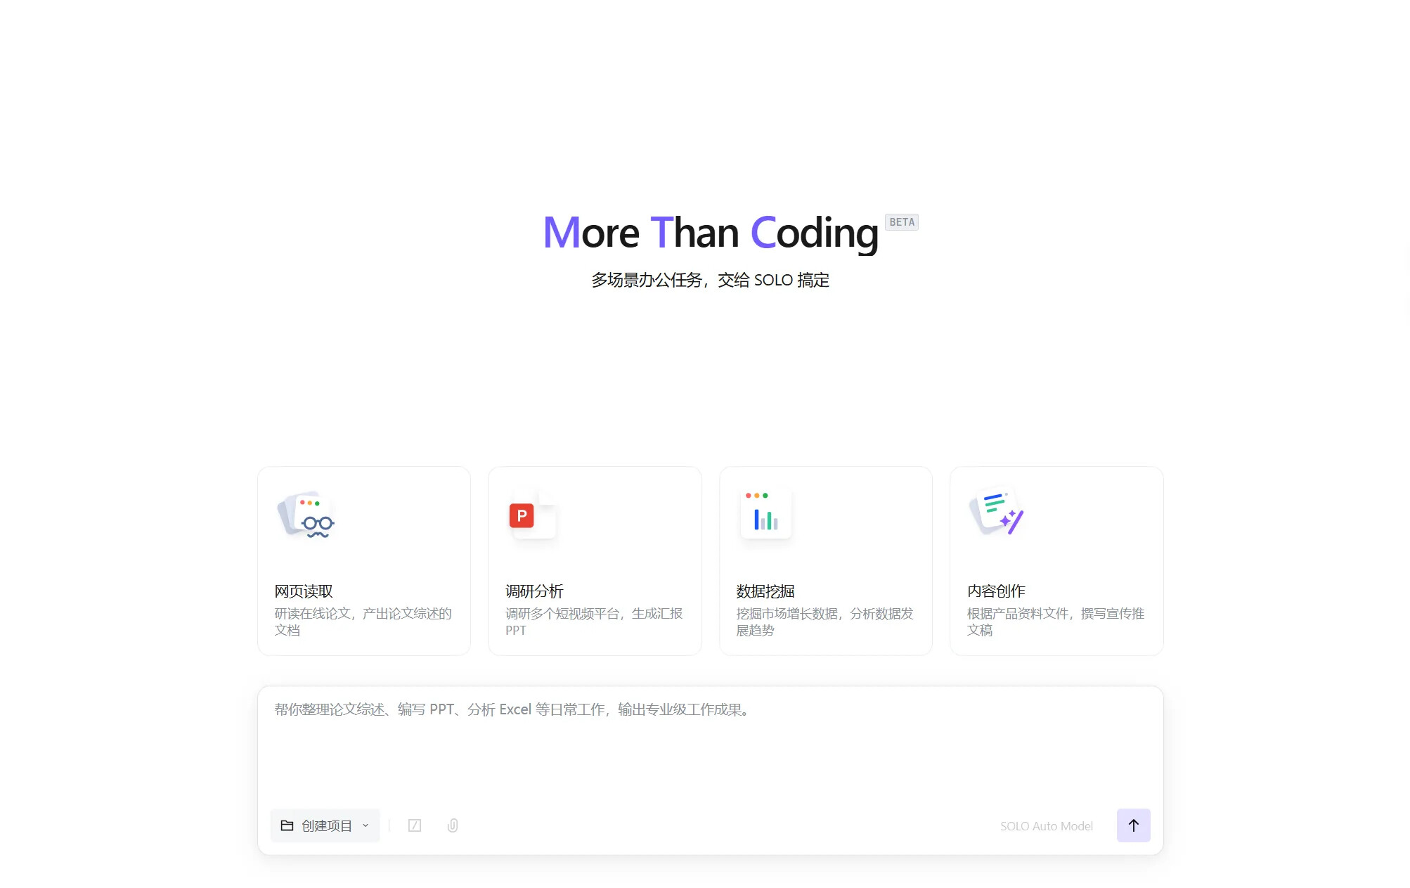Select the 调研分析 card title
The width and height of the screenshot is (1410, 888).
pos(534,591)
